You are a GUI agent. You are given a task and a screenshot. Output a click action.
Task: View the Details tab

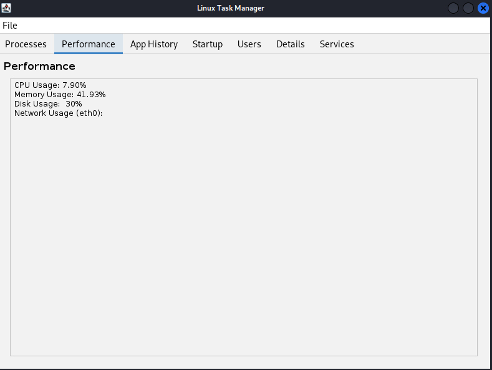[291, 44]
